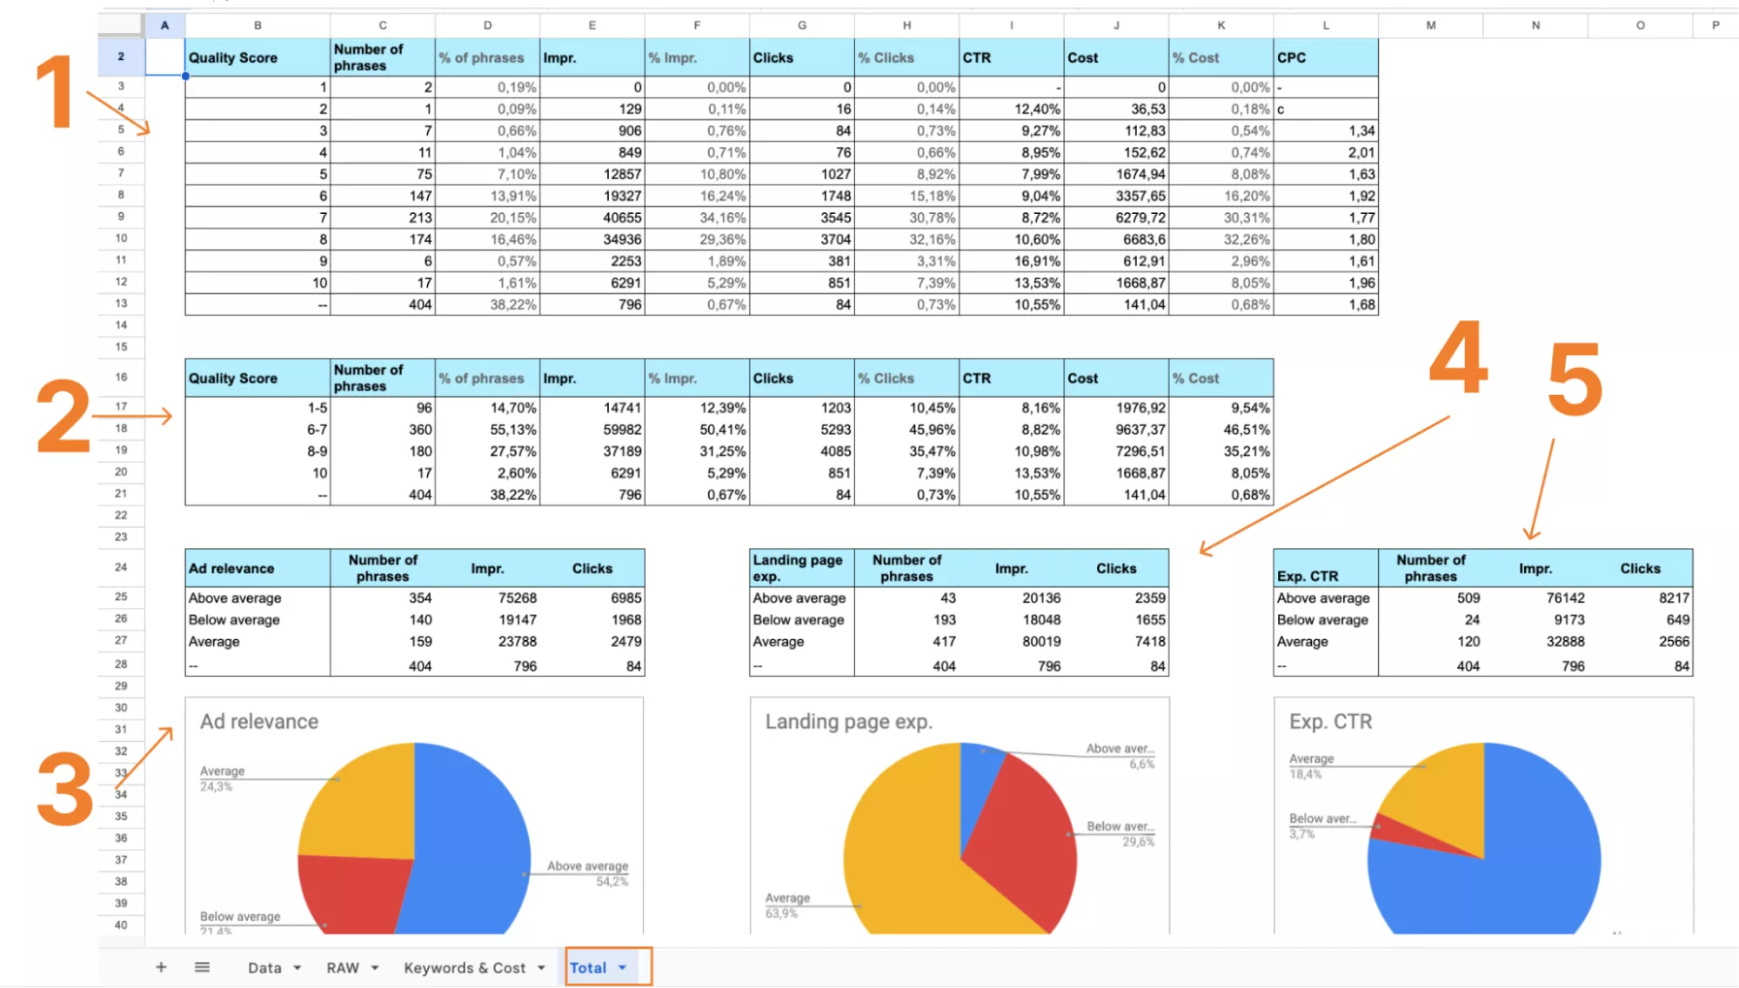
Task: Add a new sheet with plus icon
Action: point(161,967)
